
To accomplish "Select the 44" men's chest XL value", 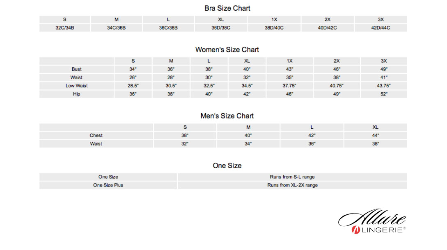I will tap(375, 136).
